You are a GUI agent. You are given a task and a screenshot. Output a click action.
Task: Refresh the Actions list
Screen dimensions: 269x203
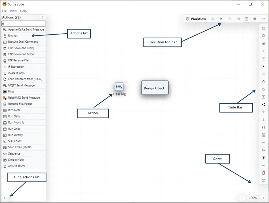coord(43,17)
